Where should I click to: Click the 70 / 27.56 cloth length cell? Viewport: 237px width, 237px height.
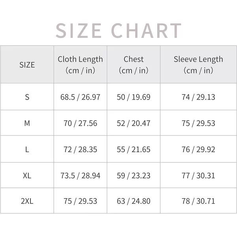click(x=80, y=123)
